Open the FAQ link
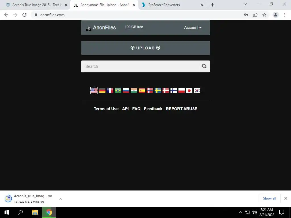Viewport: 291px width, 218px height. (136, 109)
